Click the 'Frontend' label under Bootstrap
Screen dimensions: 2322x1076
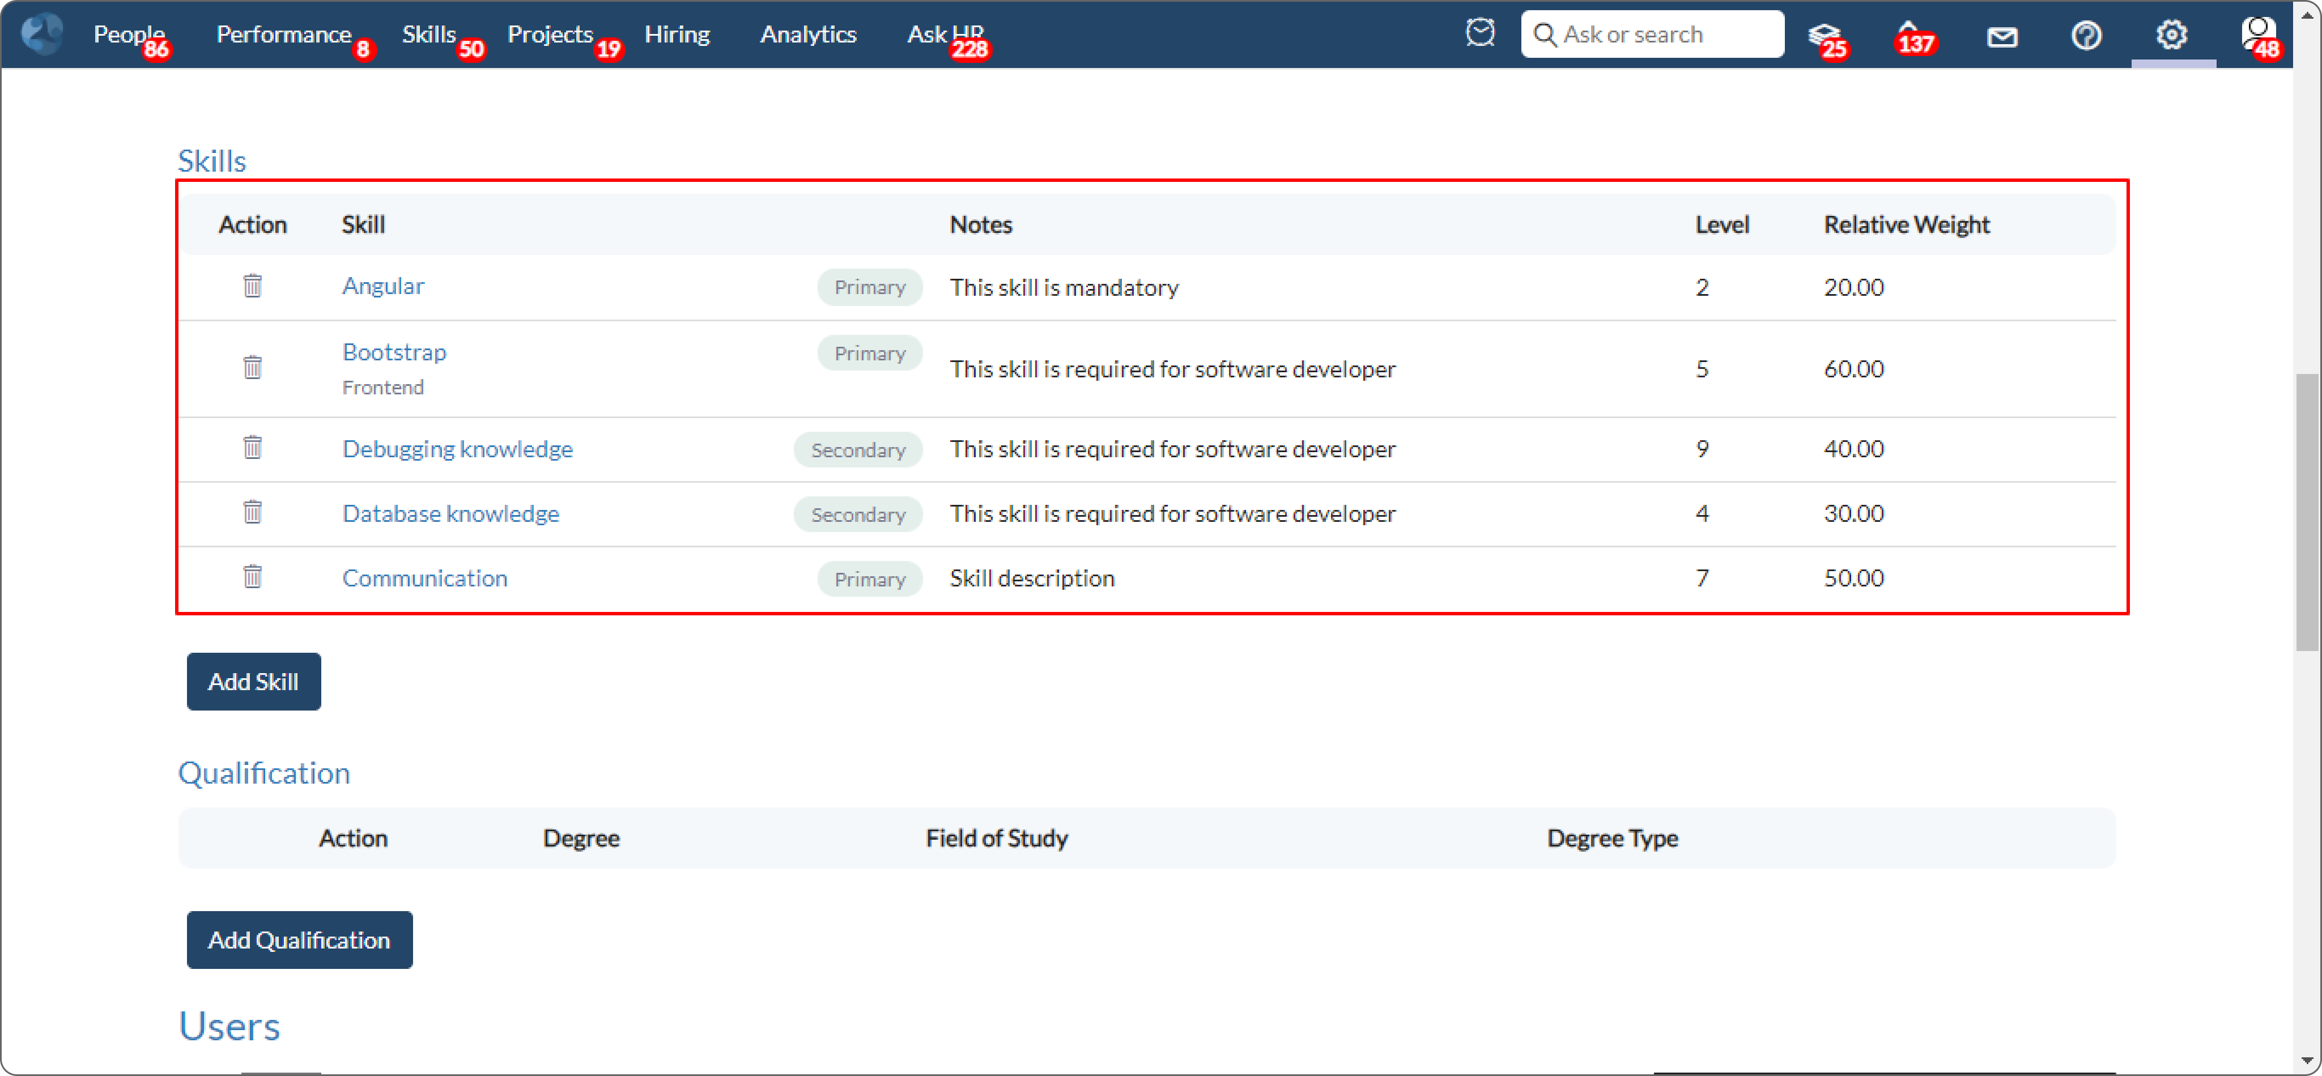pyautogui.click(x=382, y=386)
